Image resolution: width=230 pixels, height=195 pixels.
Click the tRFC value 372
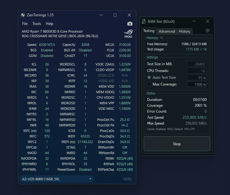point(47,136)
